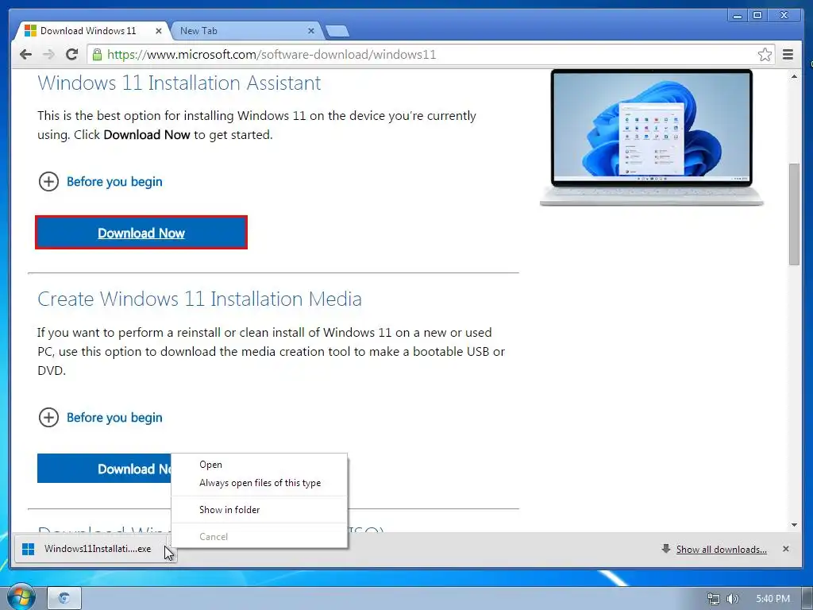Bookmark this page with the star icon
This screenshot has width=813, height=610.
point(765,55)
